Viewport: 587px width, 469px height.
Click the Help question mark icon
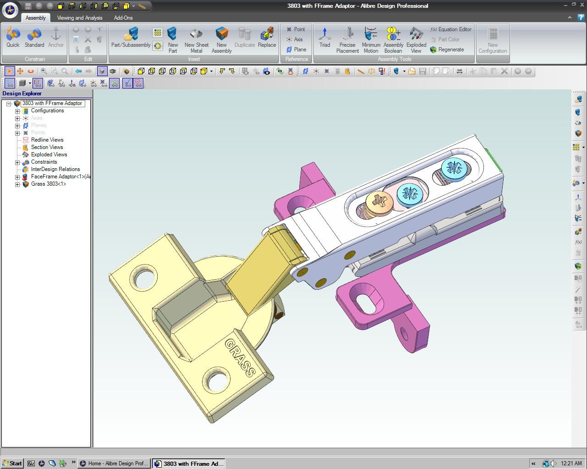(x=581, y=17)
